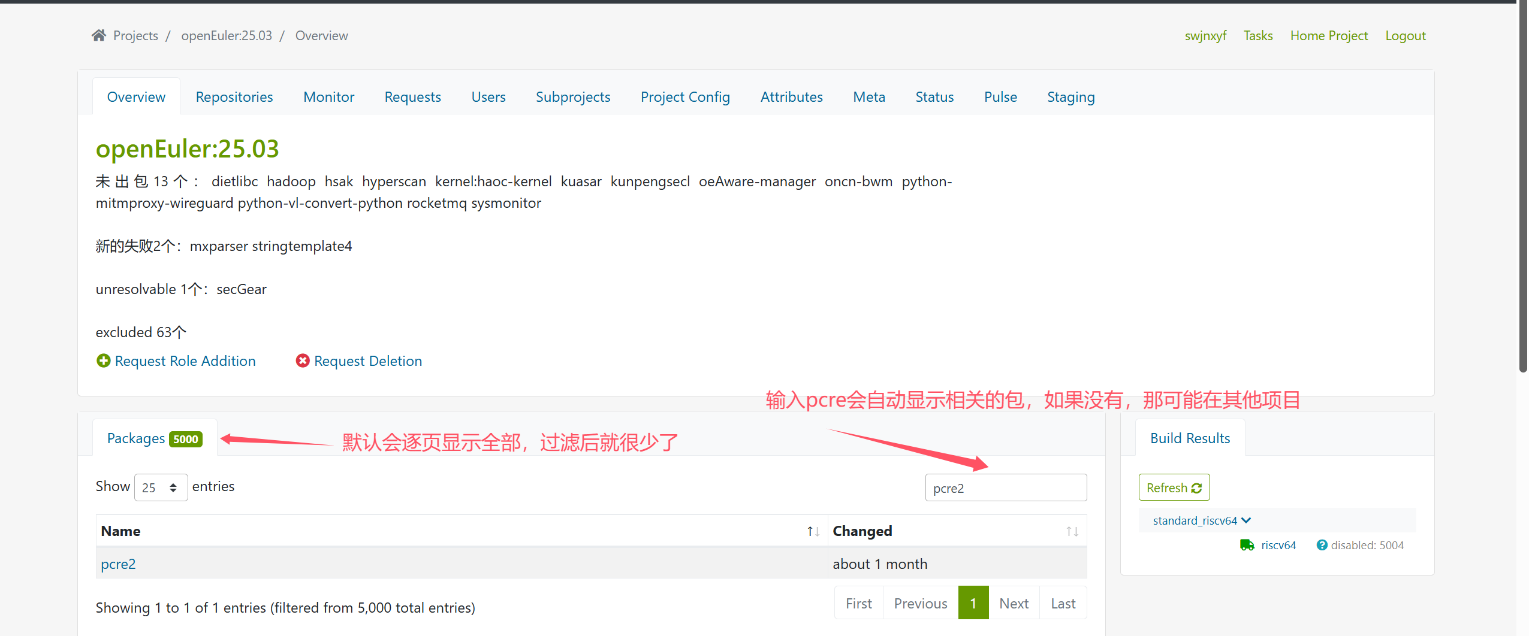Screen dimensions: 1529x636
Task: Click the refresh arrows icon
Action: [x=1196, y=488]
